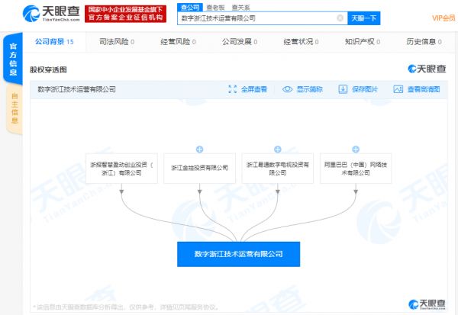Click the 全屏查看 fullscreen icon

[x=232, y=89]
